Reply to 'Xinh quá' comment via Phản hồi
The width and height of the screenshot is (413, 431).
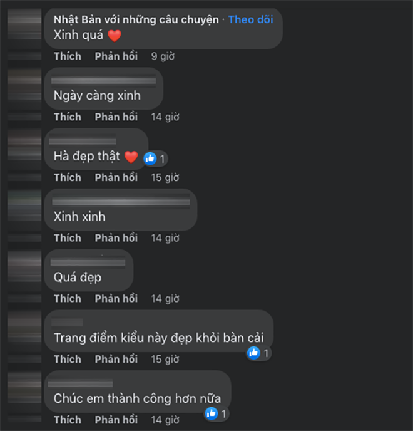116,56
